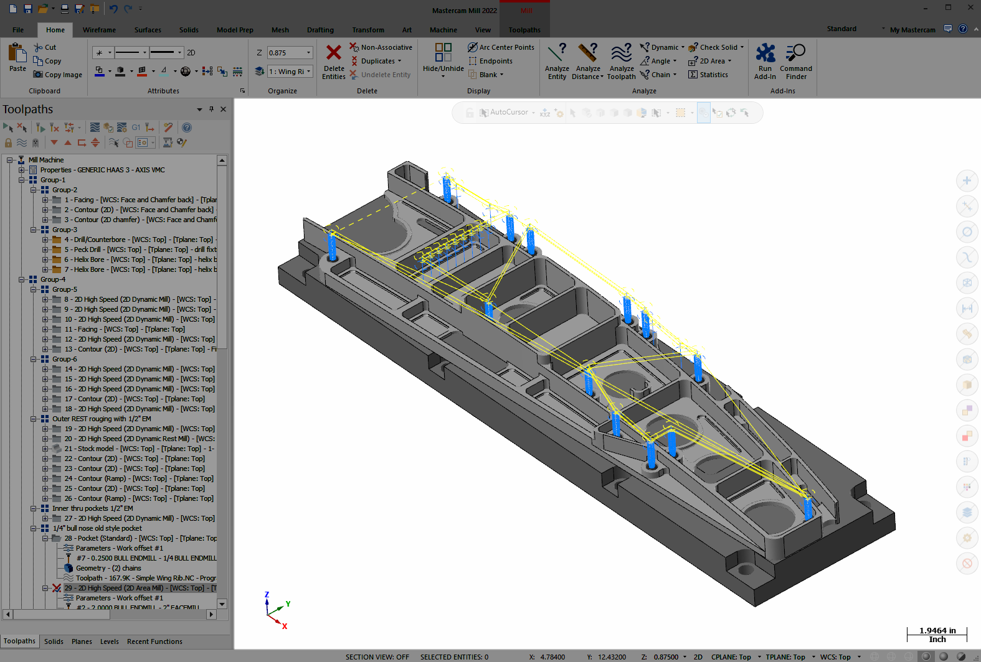Viewport: 981px width, 662px height.
Task: Open the point style dropdown
Action: click(x=110, y=52)
